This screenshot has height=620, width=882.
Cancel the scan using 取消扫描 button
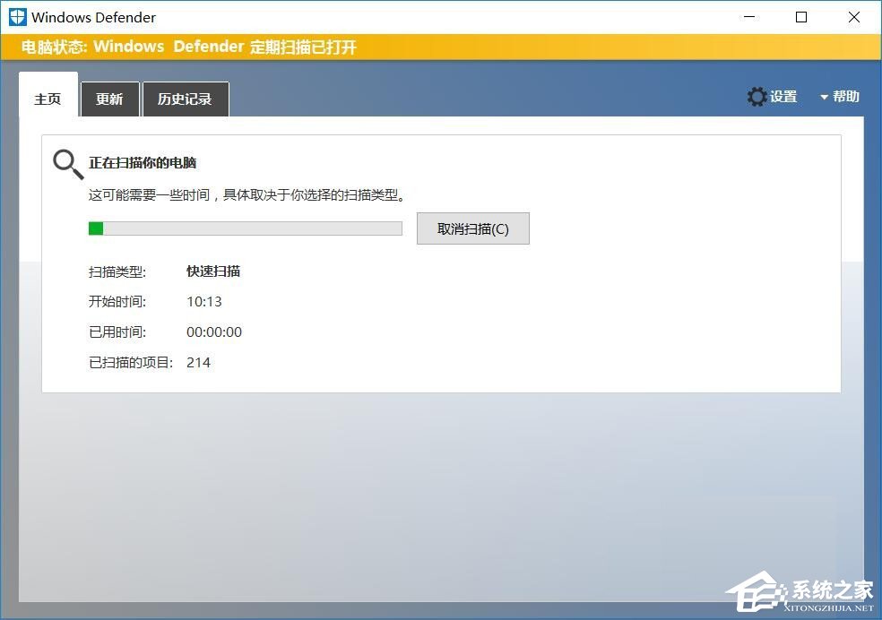click(x=472, y=228)
